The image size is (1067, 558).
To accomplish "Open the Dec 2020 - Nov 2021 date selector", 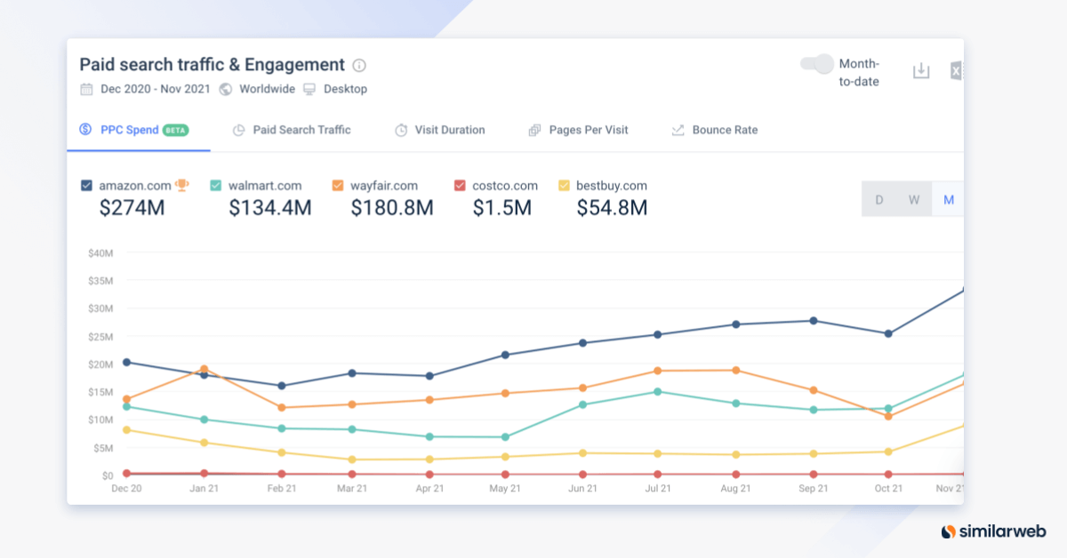I will coord(156,89).
